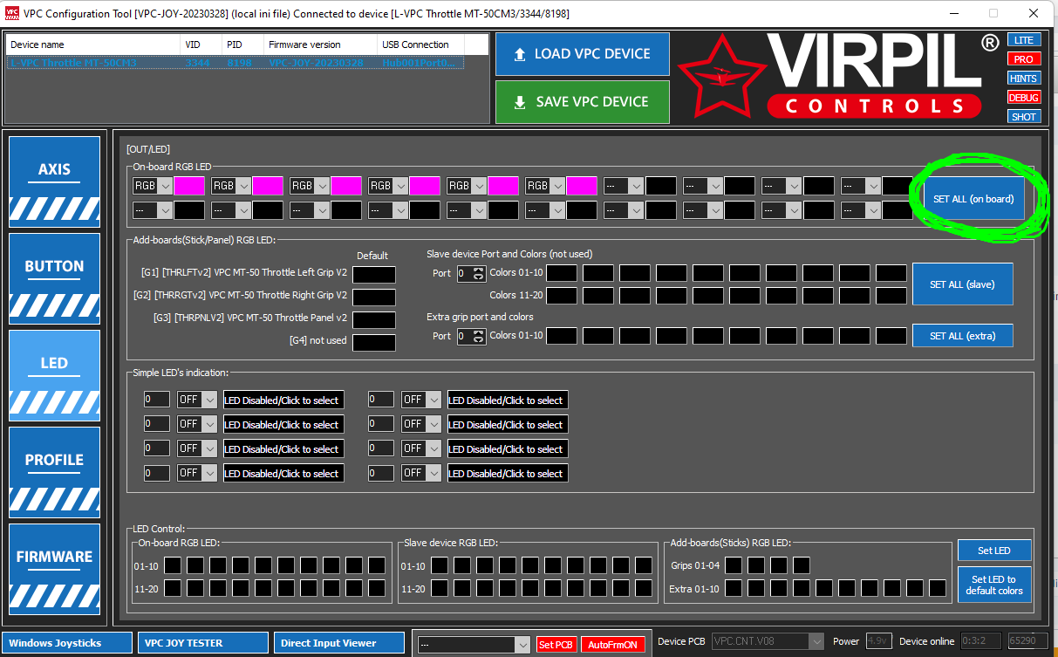
Task: Click first Extra 01-10 box in Add-boards(Sticks)
Action: click(x=734, y=588)
